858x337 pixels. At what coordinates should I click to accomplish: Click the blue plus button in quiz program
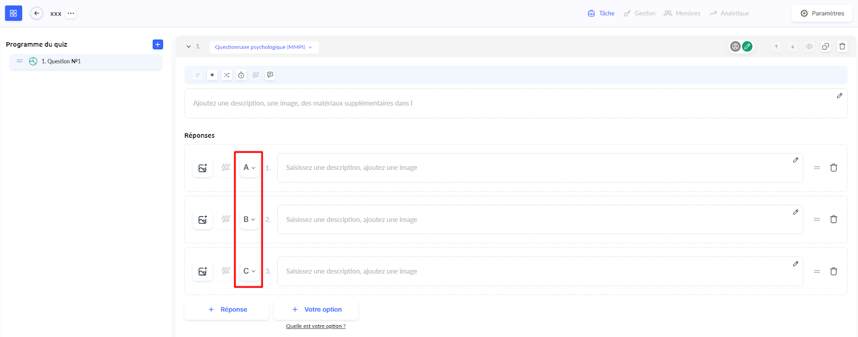158,44
